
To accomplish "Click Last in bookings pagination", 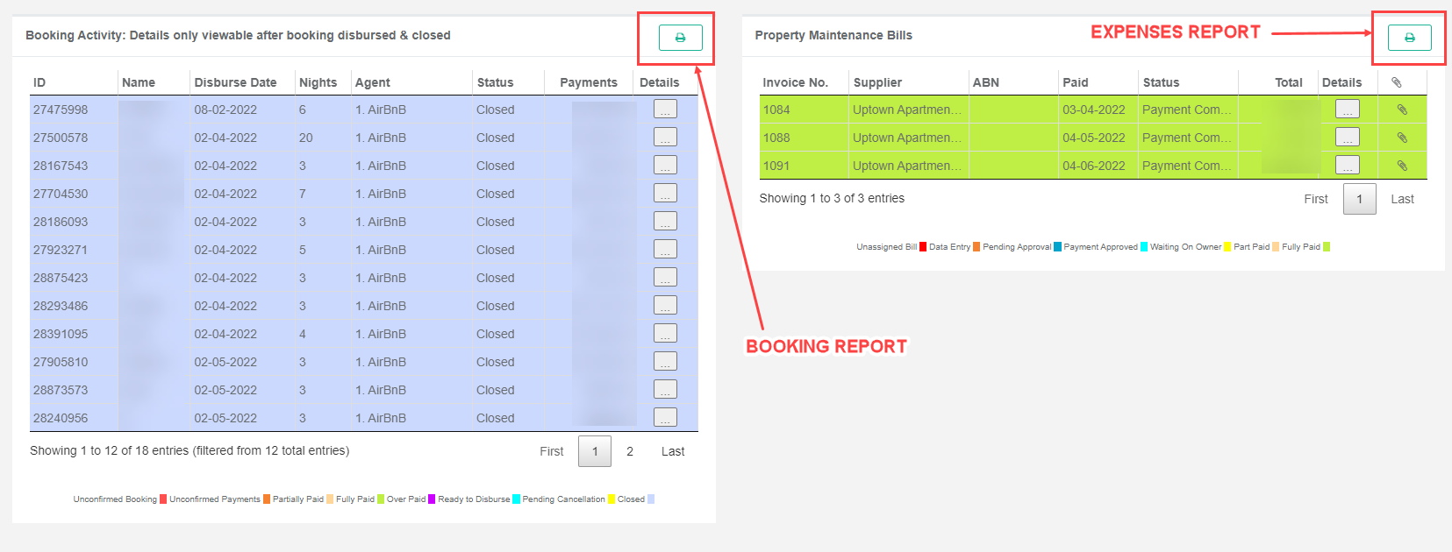I will [x=673, y=451].
